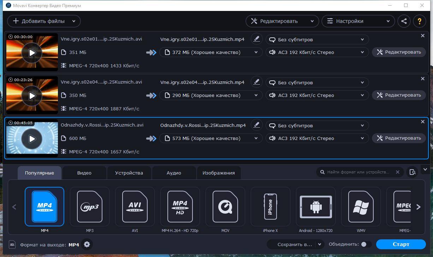
Task: Select the Android 1280x720 preset
Action: coord(316,207)
